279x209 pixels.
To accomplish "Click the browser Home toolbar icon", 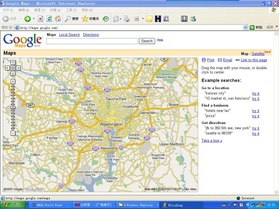I will coord(58,19).
